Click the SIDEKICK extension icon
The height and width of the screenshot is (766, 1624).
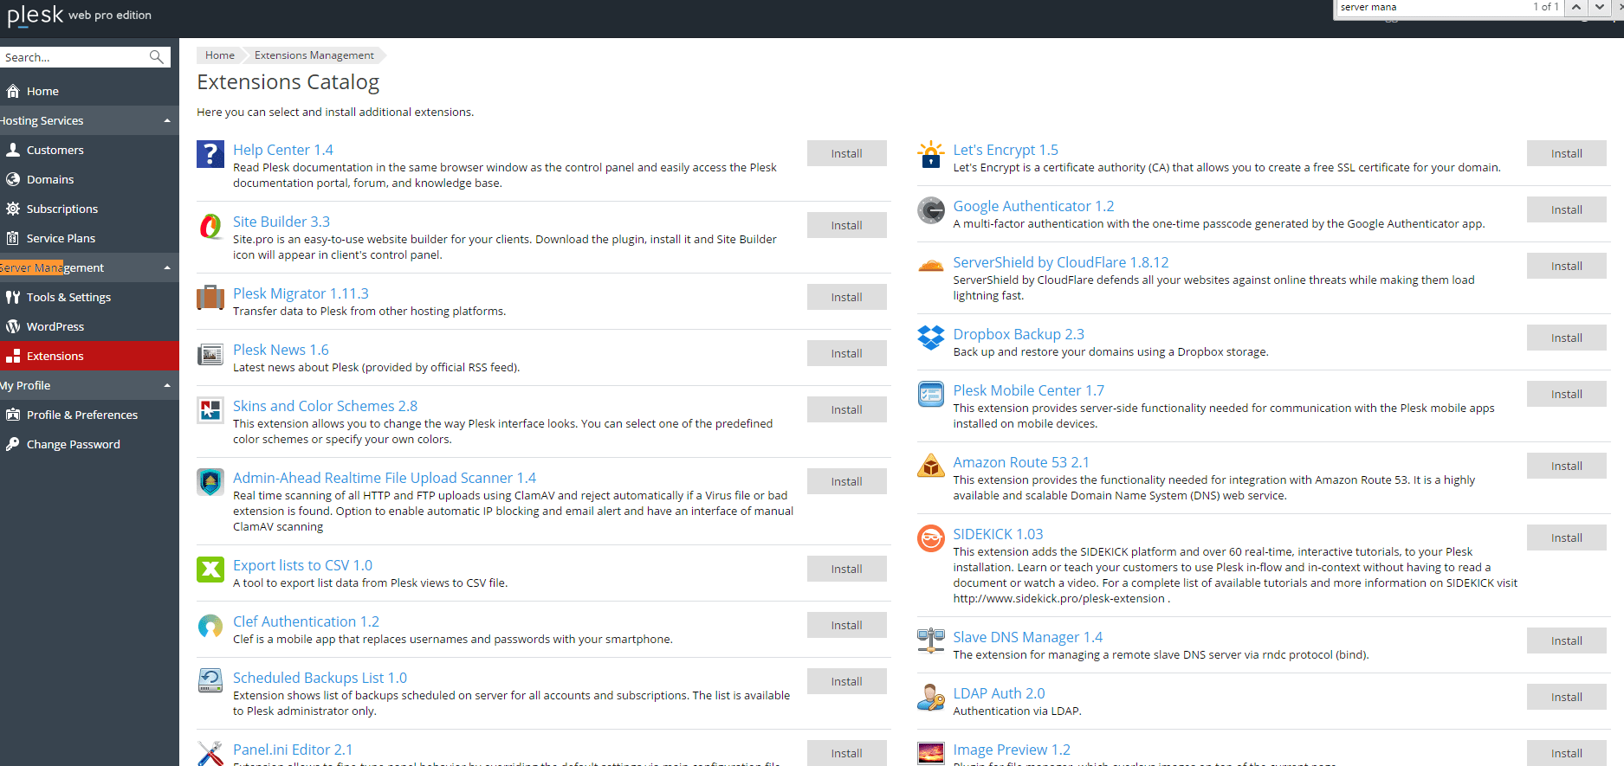[931, 538]
